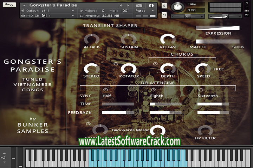Open the wrench instrument edit mode
The height and width of the screenshot is (168, 253).
tap(9, 5)
